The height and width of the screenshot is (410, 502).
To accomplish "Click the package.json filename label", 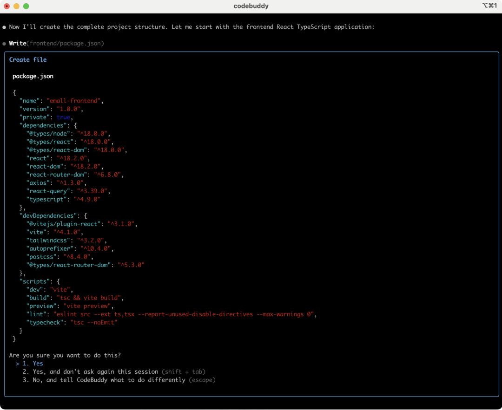I will [x=33, y=77].
